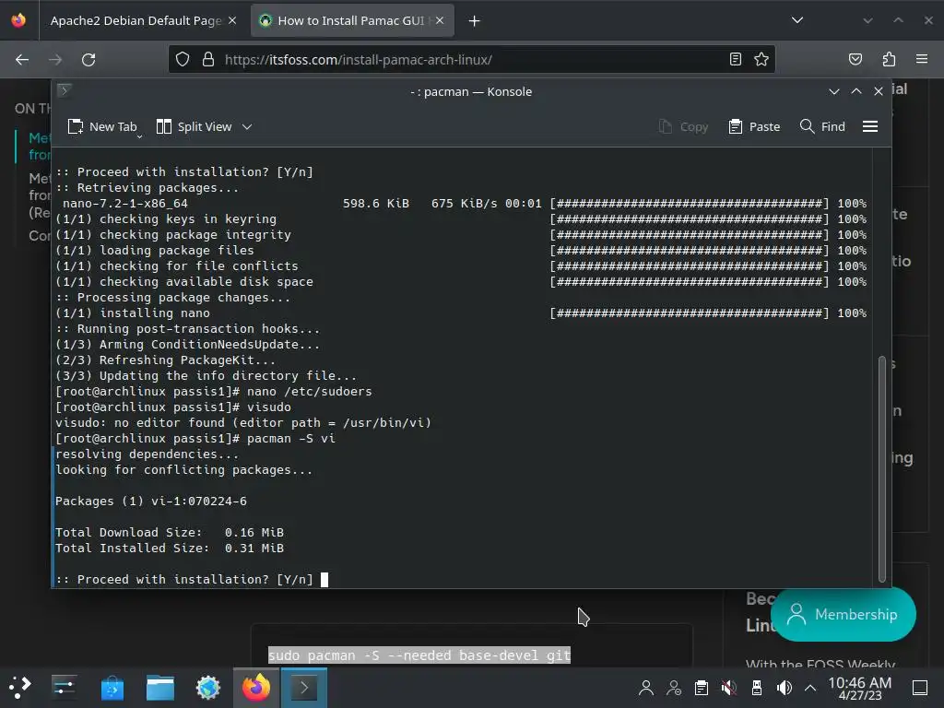Bookmark this page with the star
Screen dimensions: 944x708
tap(761, 59)
